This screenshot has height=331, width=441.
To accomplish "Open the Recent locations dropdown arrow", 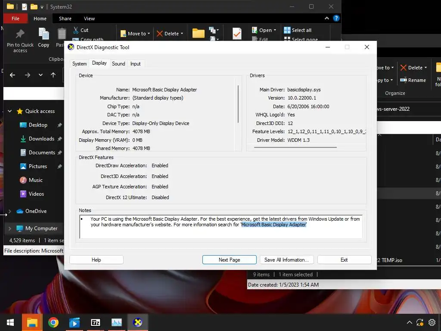I will [40, 75].
